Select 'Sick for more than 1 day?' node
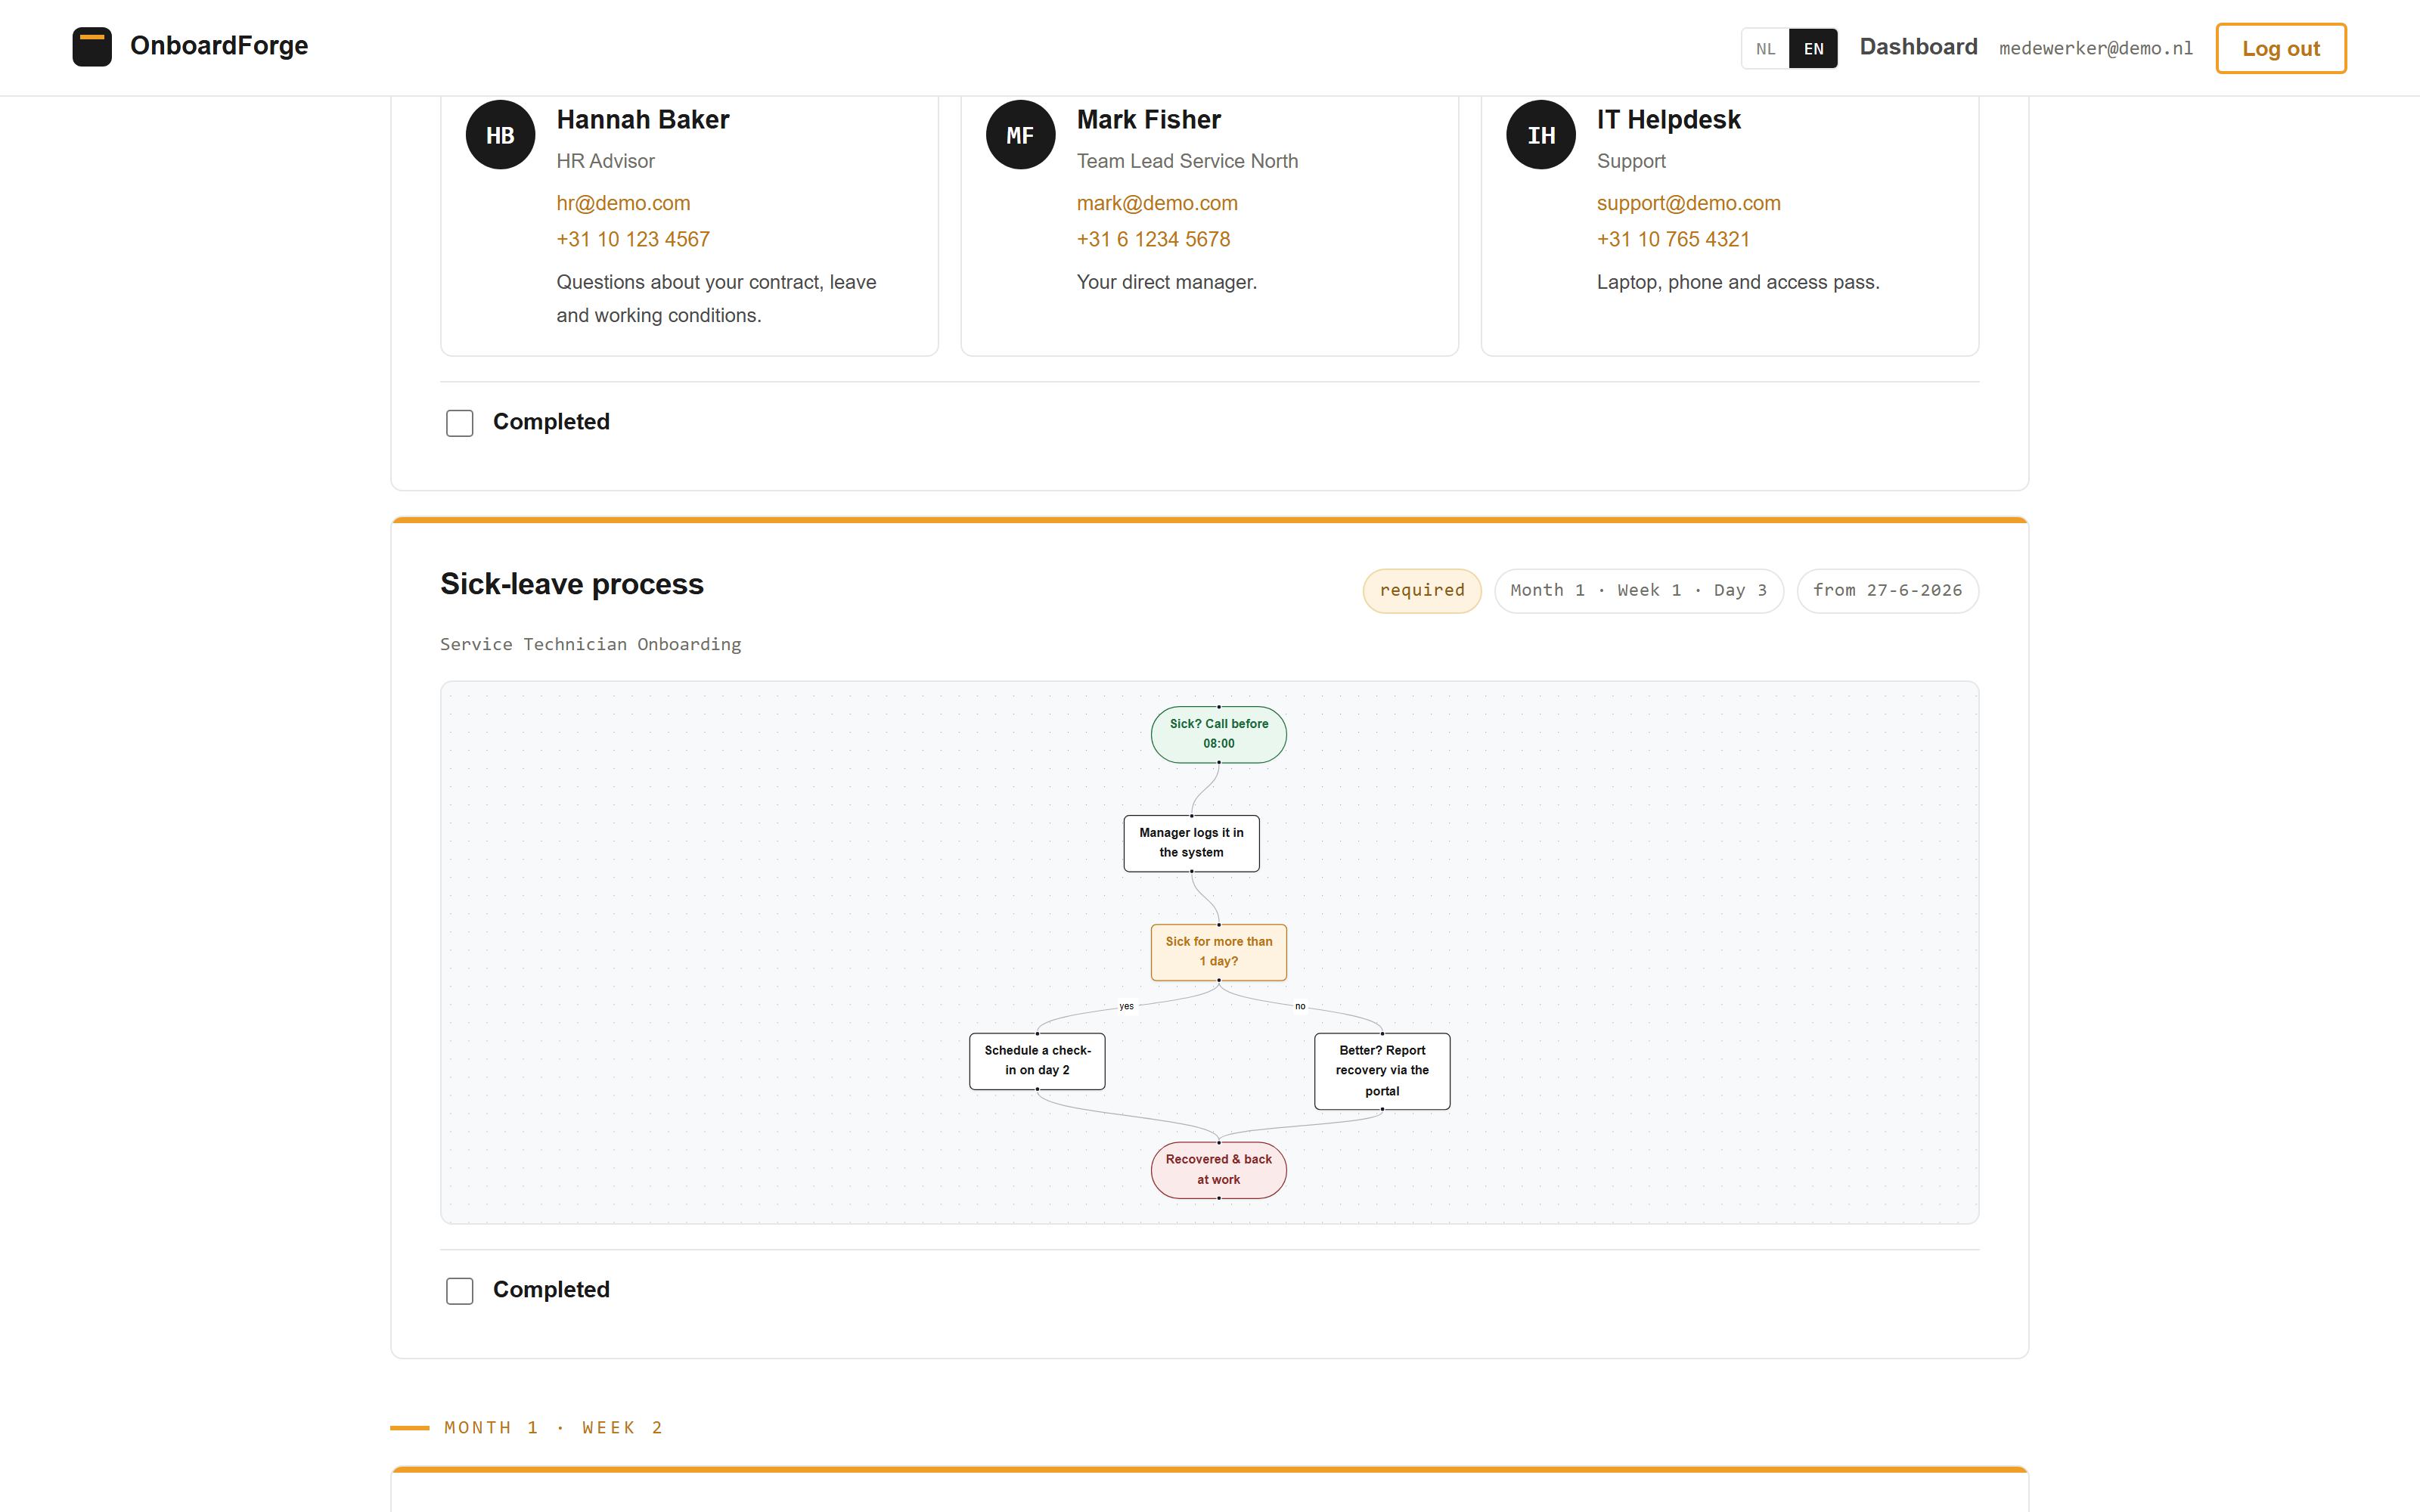This screenshot has width=2420, height=1512. 1218,952
